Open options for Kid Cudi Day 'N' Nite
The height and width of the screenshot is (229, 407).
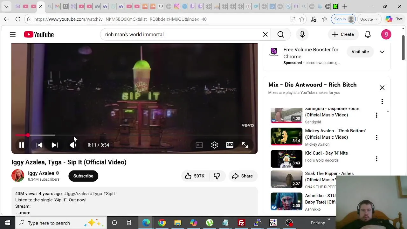377,159
